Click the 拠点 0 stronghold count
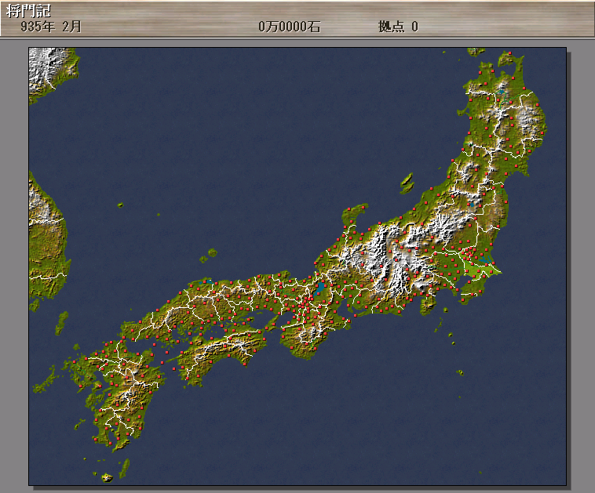This screenshot has height=493, width=595. coord(398,27)
